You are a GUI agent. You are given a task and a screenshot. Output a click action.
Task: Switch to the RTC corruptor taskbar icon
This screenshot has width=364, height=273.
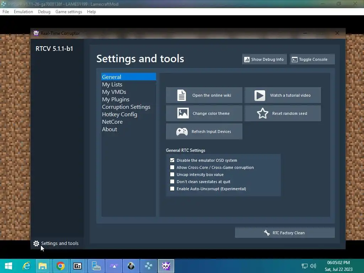point(166,266)
